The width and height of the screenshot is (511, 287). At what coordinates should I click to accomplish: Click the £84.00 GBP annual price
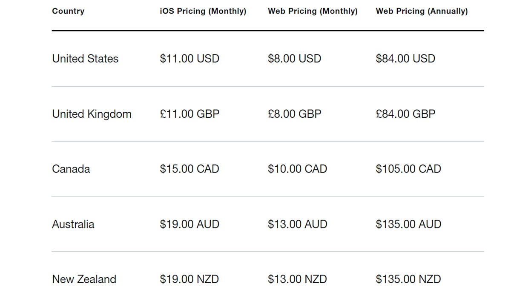coord(405,114)
